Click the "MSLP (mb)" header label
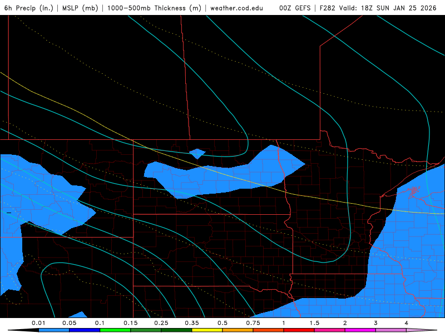The height and width of the screenshot is (333, 445). click(80, 8)
